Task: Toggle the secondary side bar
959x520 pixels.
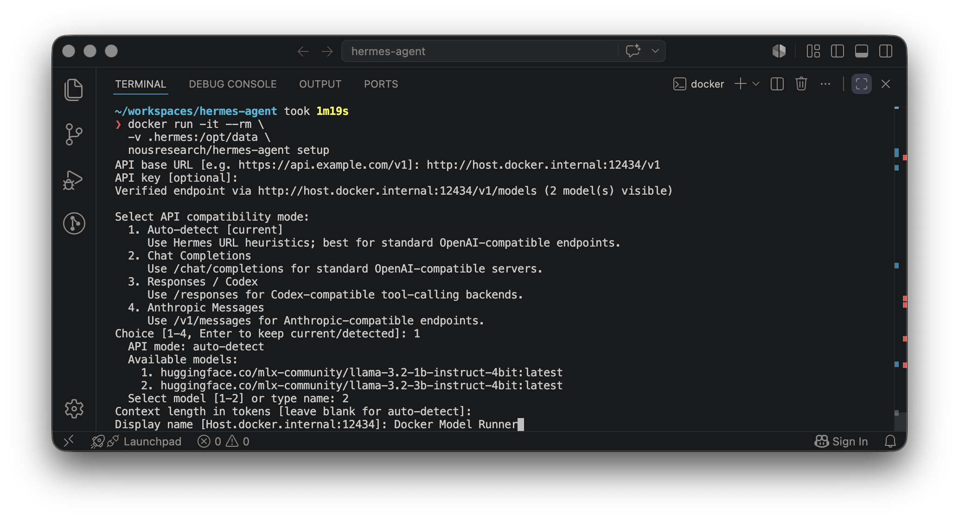Action: pyautogui.click(x=886, y=51)
